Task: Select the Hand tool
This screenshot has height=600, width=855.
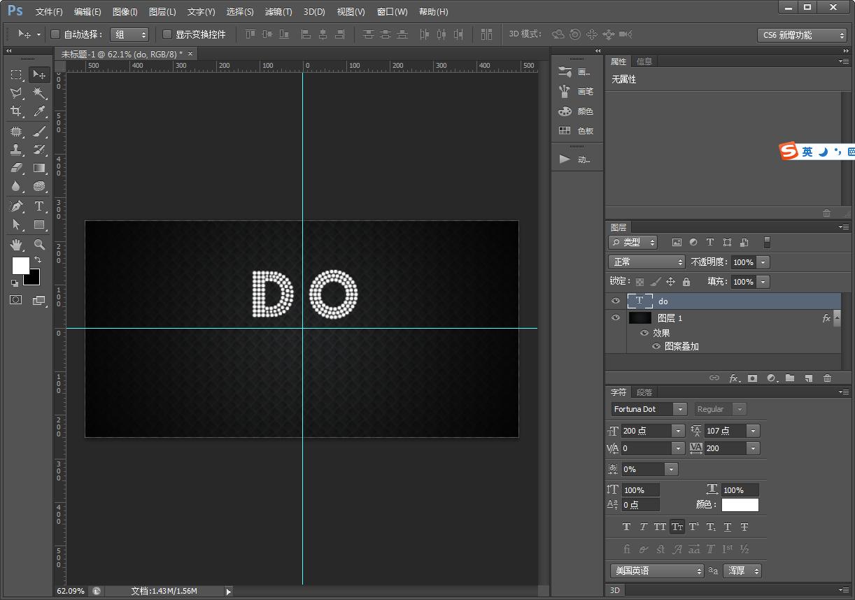Action: click(16, 245)
